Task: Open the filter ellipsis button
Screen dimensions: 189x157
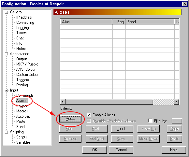Action: 177,121
